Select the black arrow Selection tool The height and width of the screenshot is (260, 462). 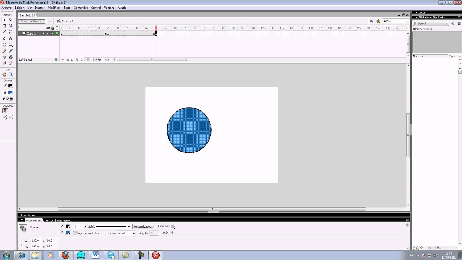tap(4, 20)
